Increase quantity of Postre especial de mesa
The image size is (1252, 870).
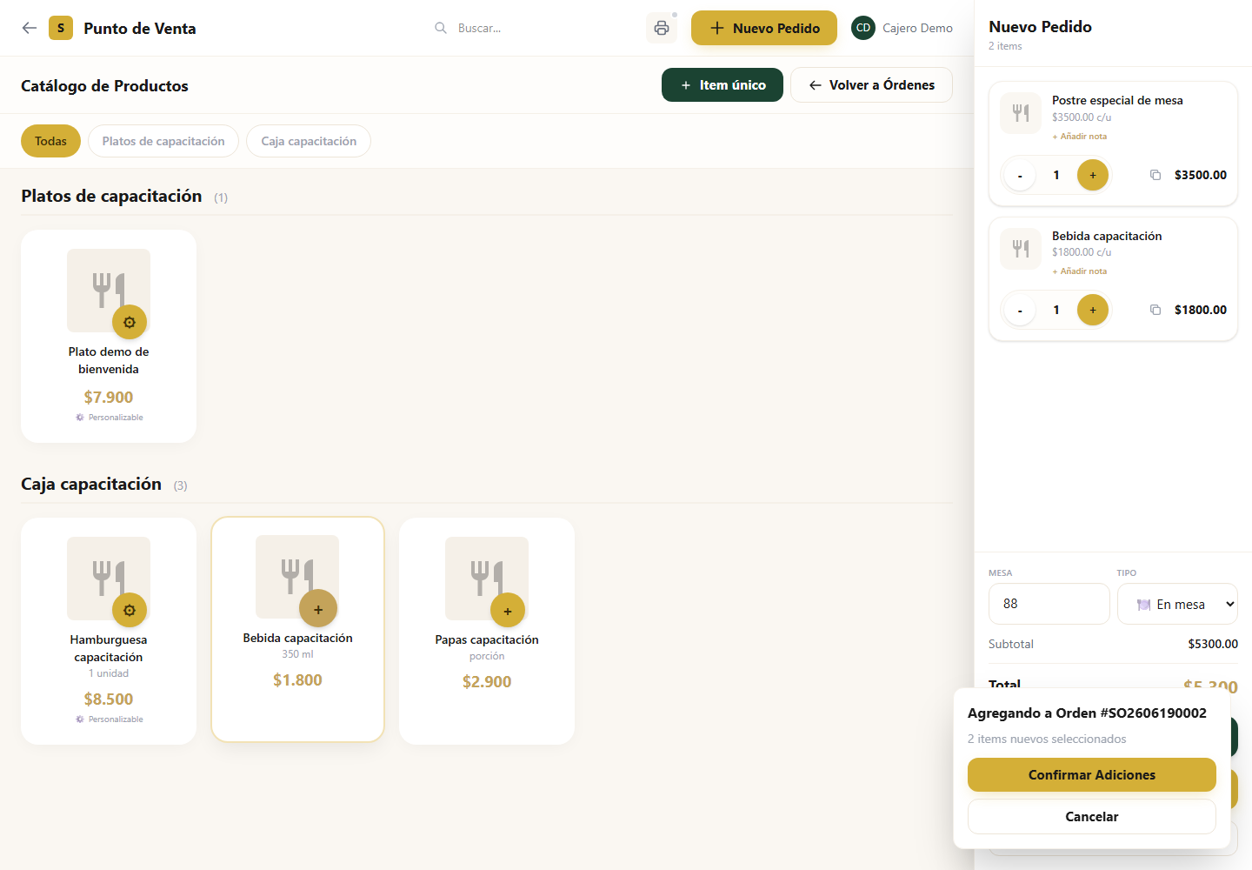pos(1093,175)
